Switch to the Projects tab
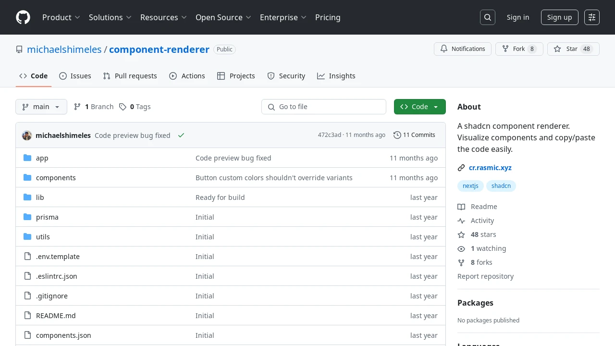The image size is (615, 346). pos(236,76)
